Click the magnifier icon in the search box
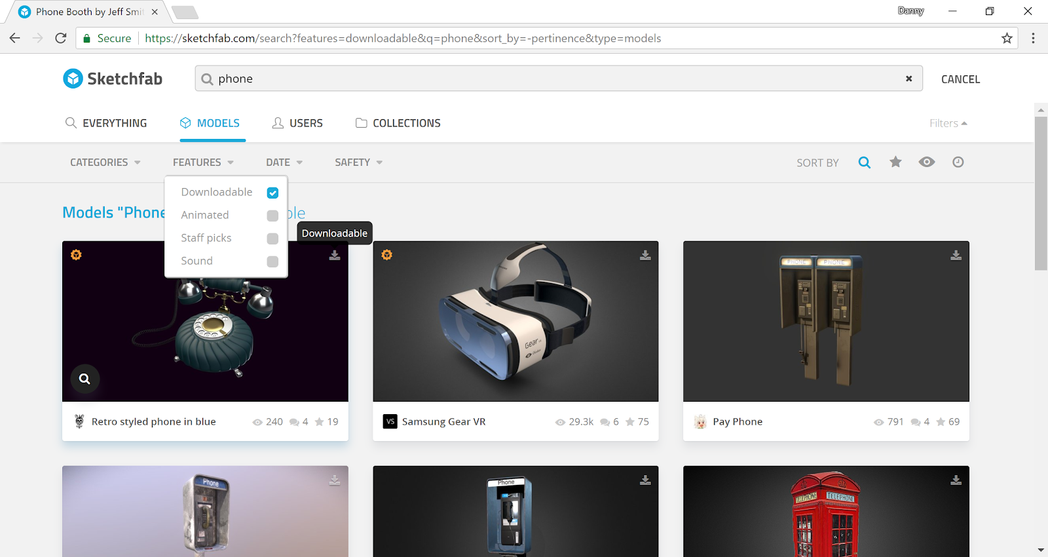 [x=207, y=79]
